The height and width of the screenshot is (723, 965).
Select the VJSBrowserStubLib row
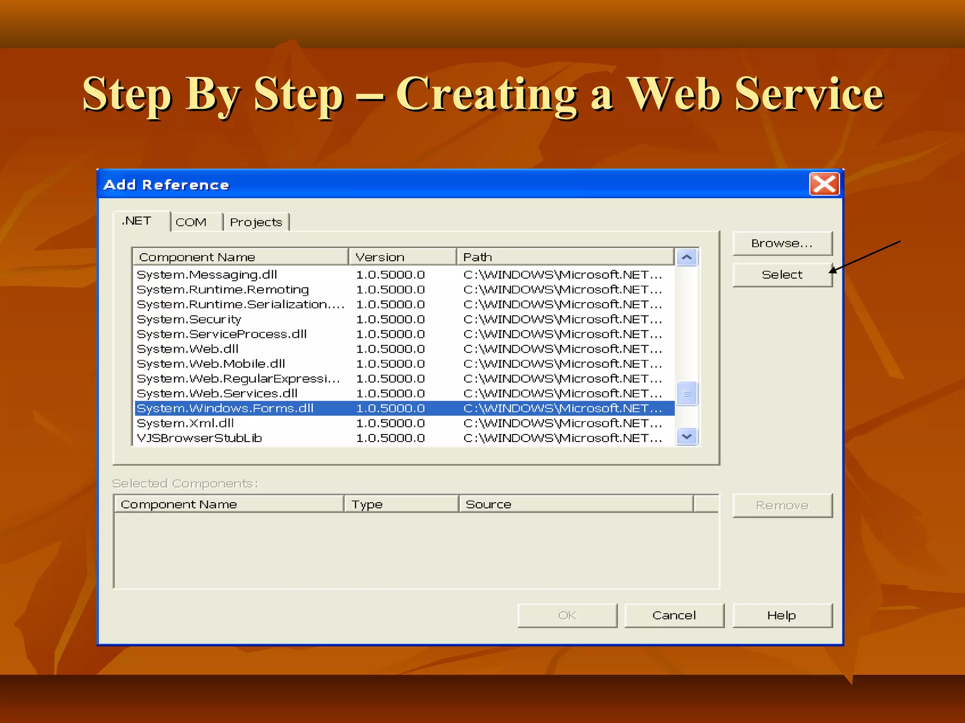[405, 438]
